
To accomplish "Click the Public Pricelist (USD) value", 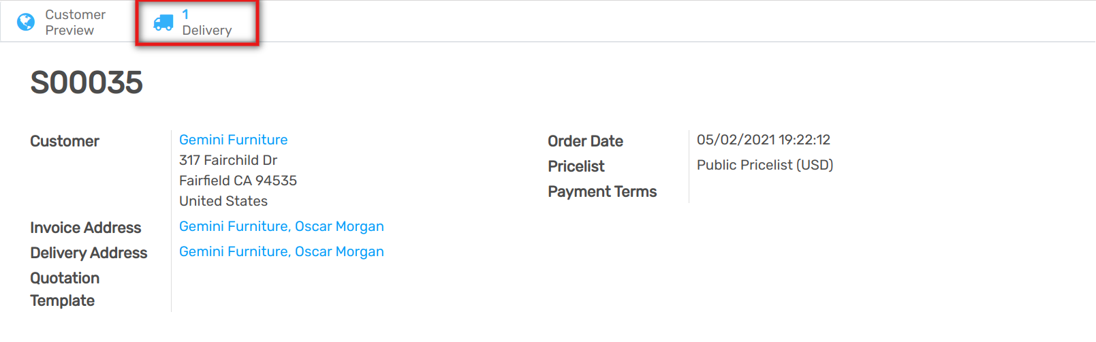I will tap(764, 165).
